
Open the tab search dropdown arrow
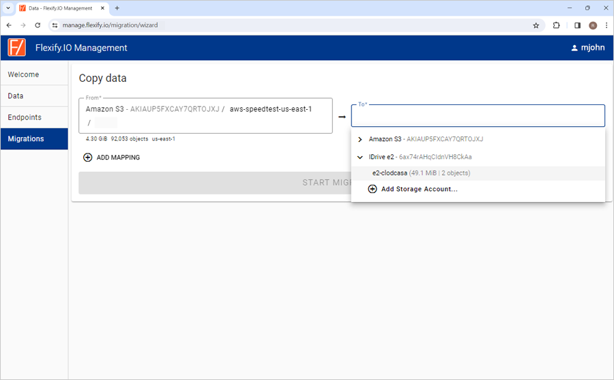8,8
